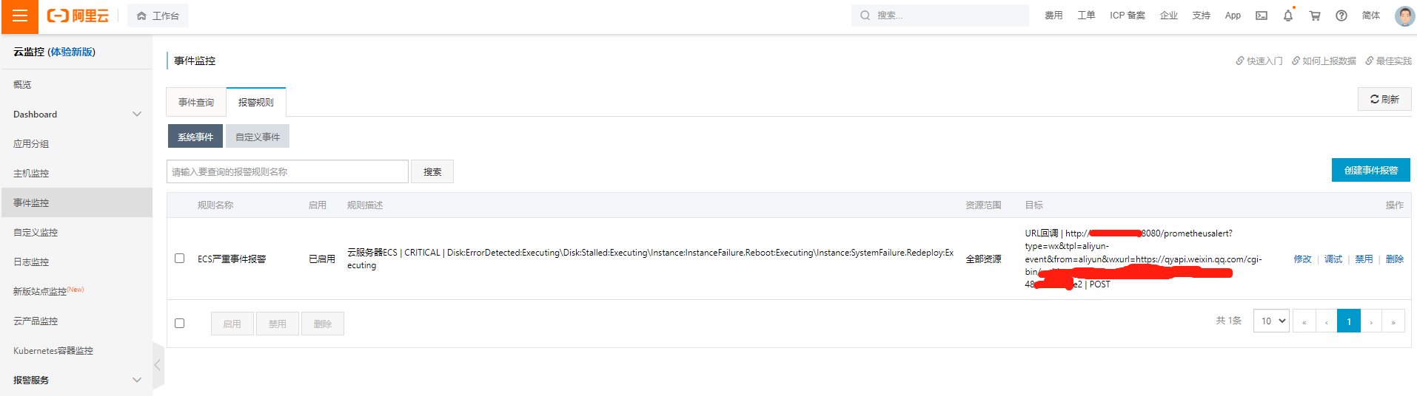Open 新版站点监控 in the sidebar
Screen dimensions: 1417x396
[76, 292]
